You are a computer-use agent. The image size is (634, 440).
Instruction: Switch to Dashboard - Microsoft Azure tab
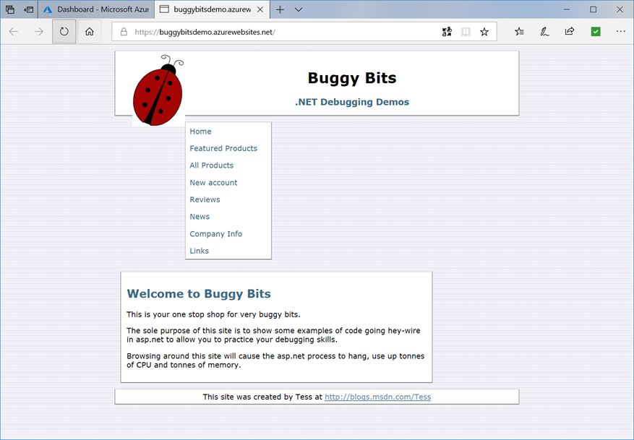(96, 9)
